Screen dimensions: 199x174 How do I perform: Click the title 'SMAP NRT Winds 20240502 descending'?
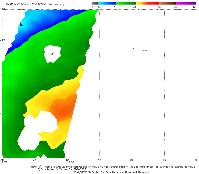(x=34, y=4)
